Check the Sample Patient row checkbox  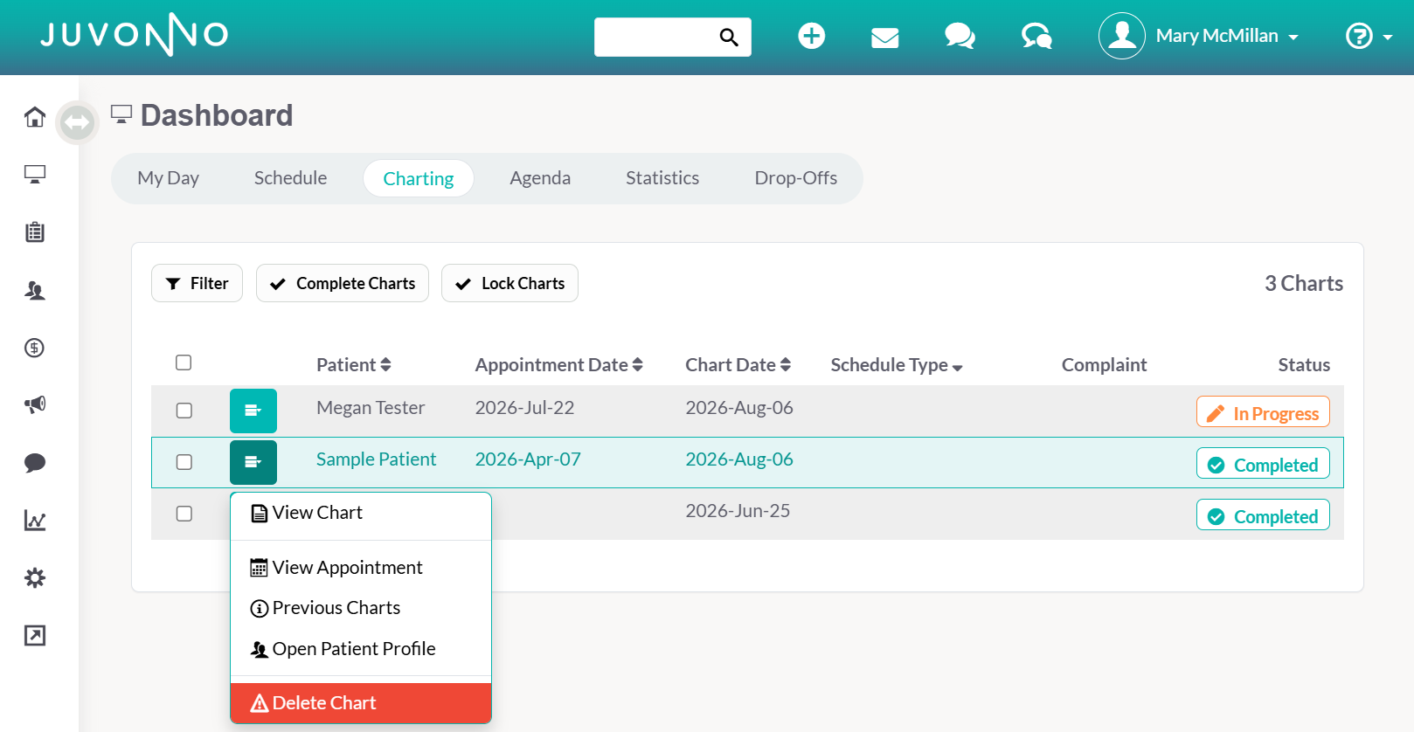(x=184, y=462)
